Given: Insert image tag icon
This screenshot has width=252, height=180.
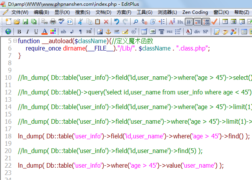Looking at the screenshot, I should coord(100,32).
